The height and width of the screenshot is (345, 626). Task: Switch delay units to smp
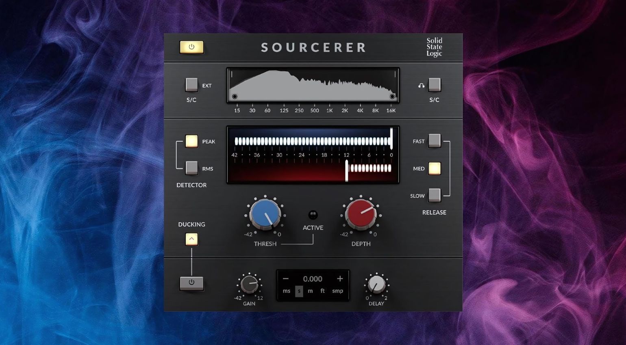(338, 291)
